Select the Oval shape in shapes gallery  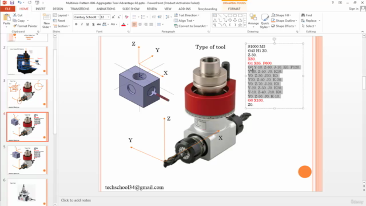point(235,15)
